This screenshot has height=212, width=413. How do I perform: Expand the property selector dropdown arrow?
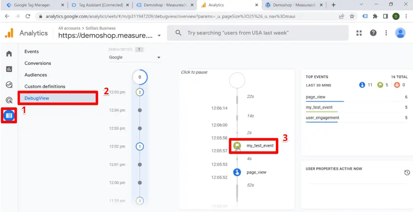[159, 36]
